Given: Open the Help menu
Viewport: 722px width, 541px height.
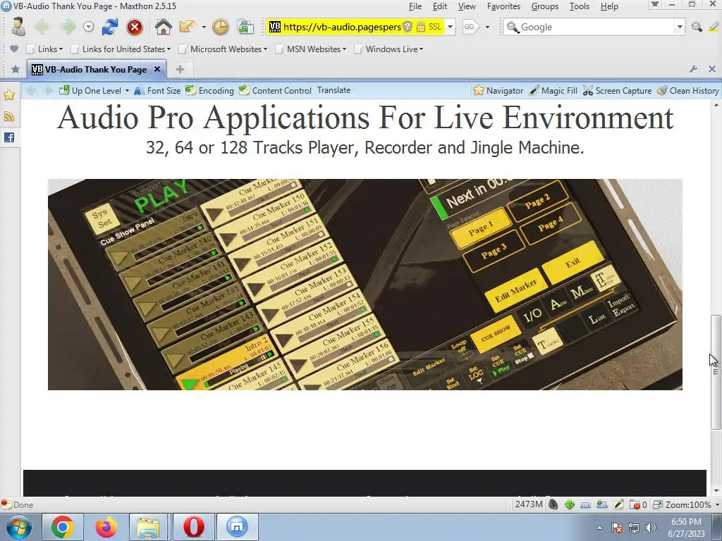Looking at the screenshot, I should coord(609,6).
